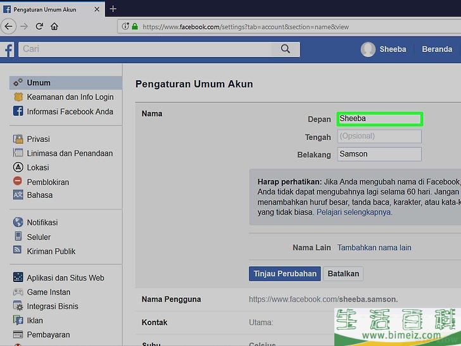This screenshot has height=346, width=461.
Task: Click the red Pemblokiran icon
Action: click(x=18, y=181)
